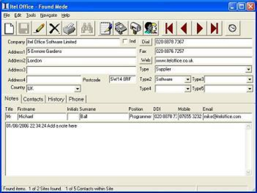Click the Web button
The height and width of the screenshot is (193, 257).
pos(146,60)
